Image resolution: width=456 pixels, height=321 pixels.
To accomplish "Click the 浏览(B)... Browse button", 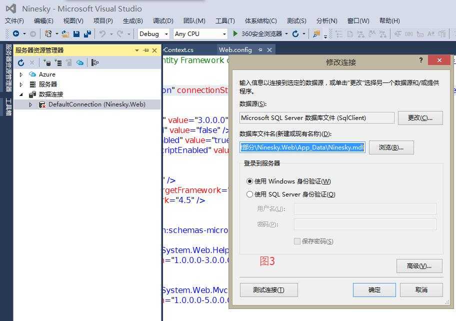I will [391, 147].
